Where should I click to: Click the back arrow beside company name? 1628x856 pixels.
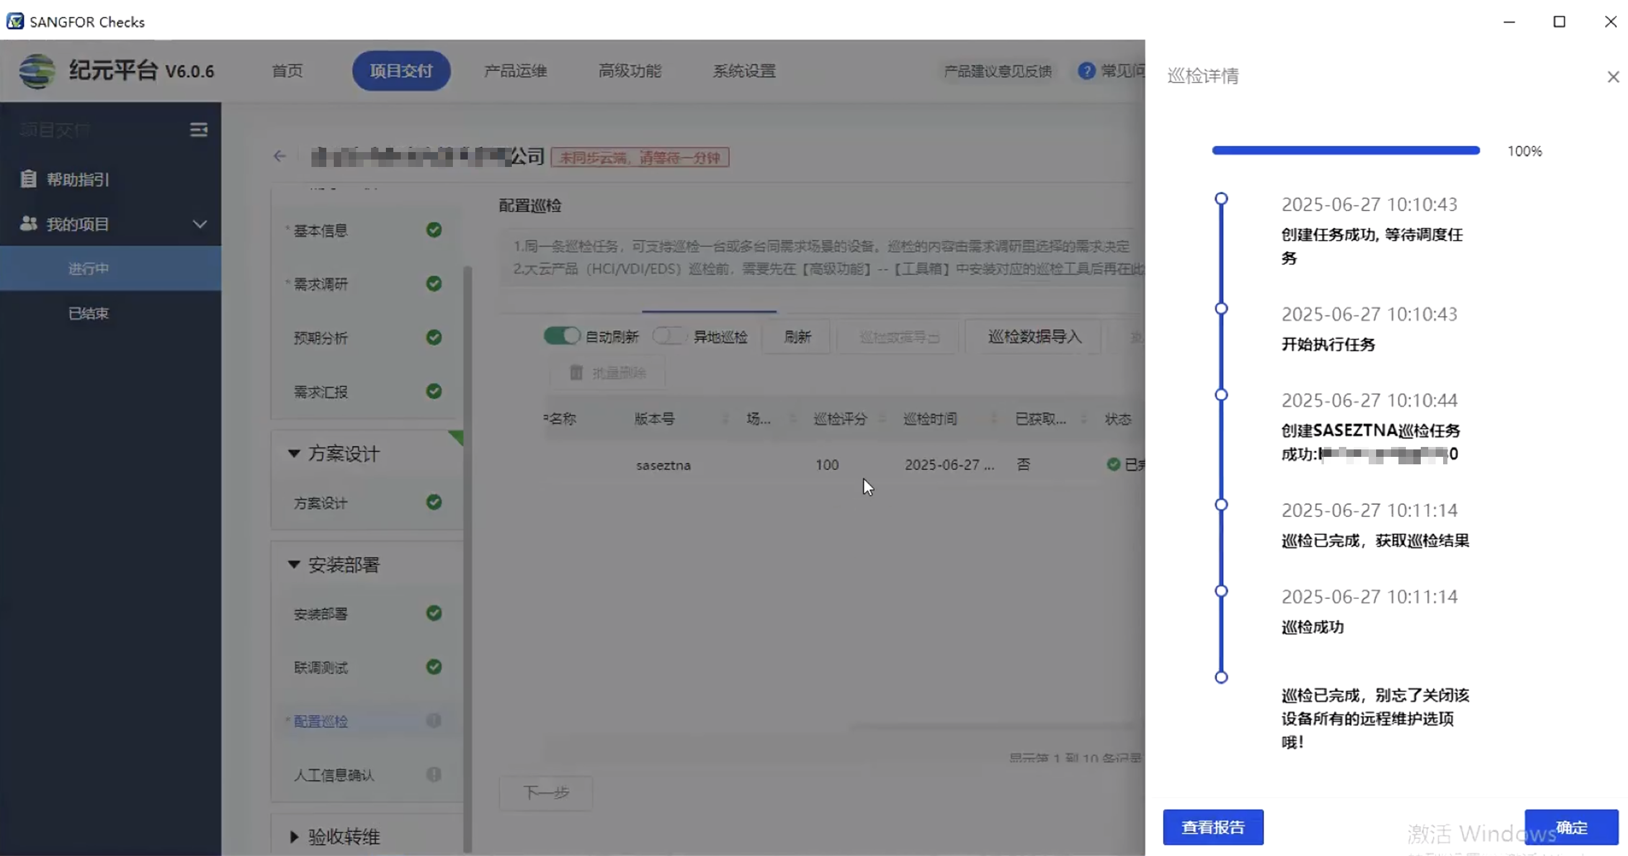[x=280, y=156]
